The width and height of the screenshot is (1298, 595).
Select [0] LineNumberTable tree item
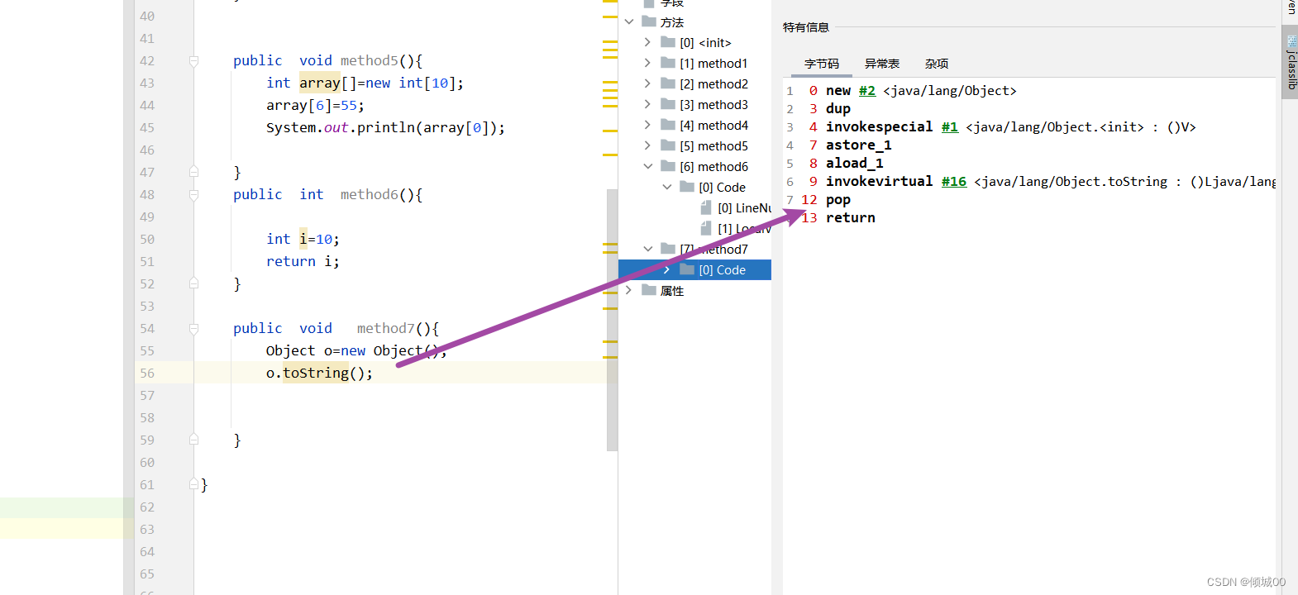click(744, 207)
